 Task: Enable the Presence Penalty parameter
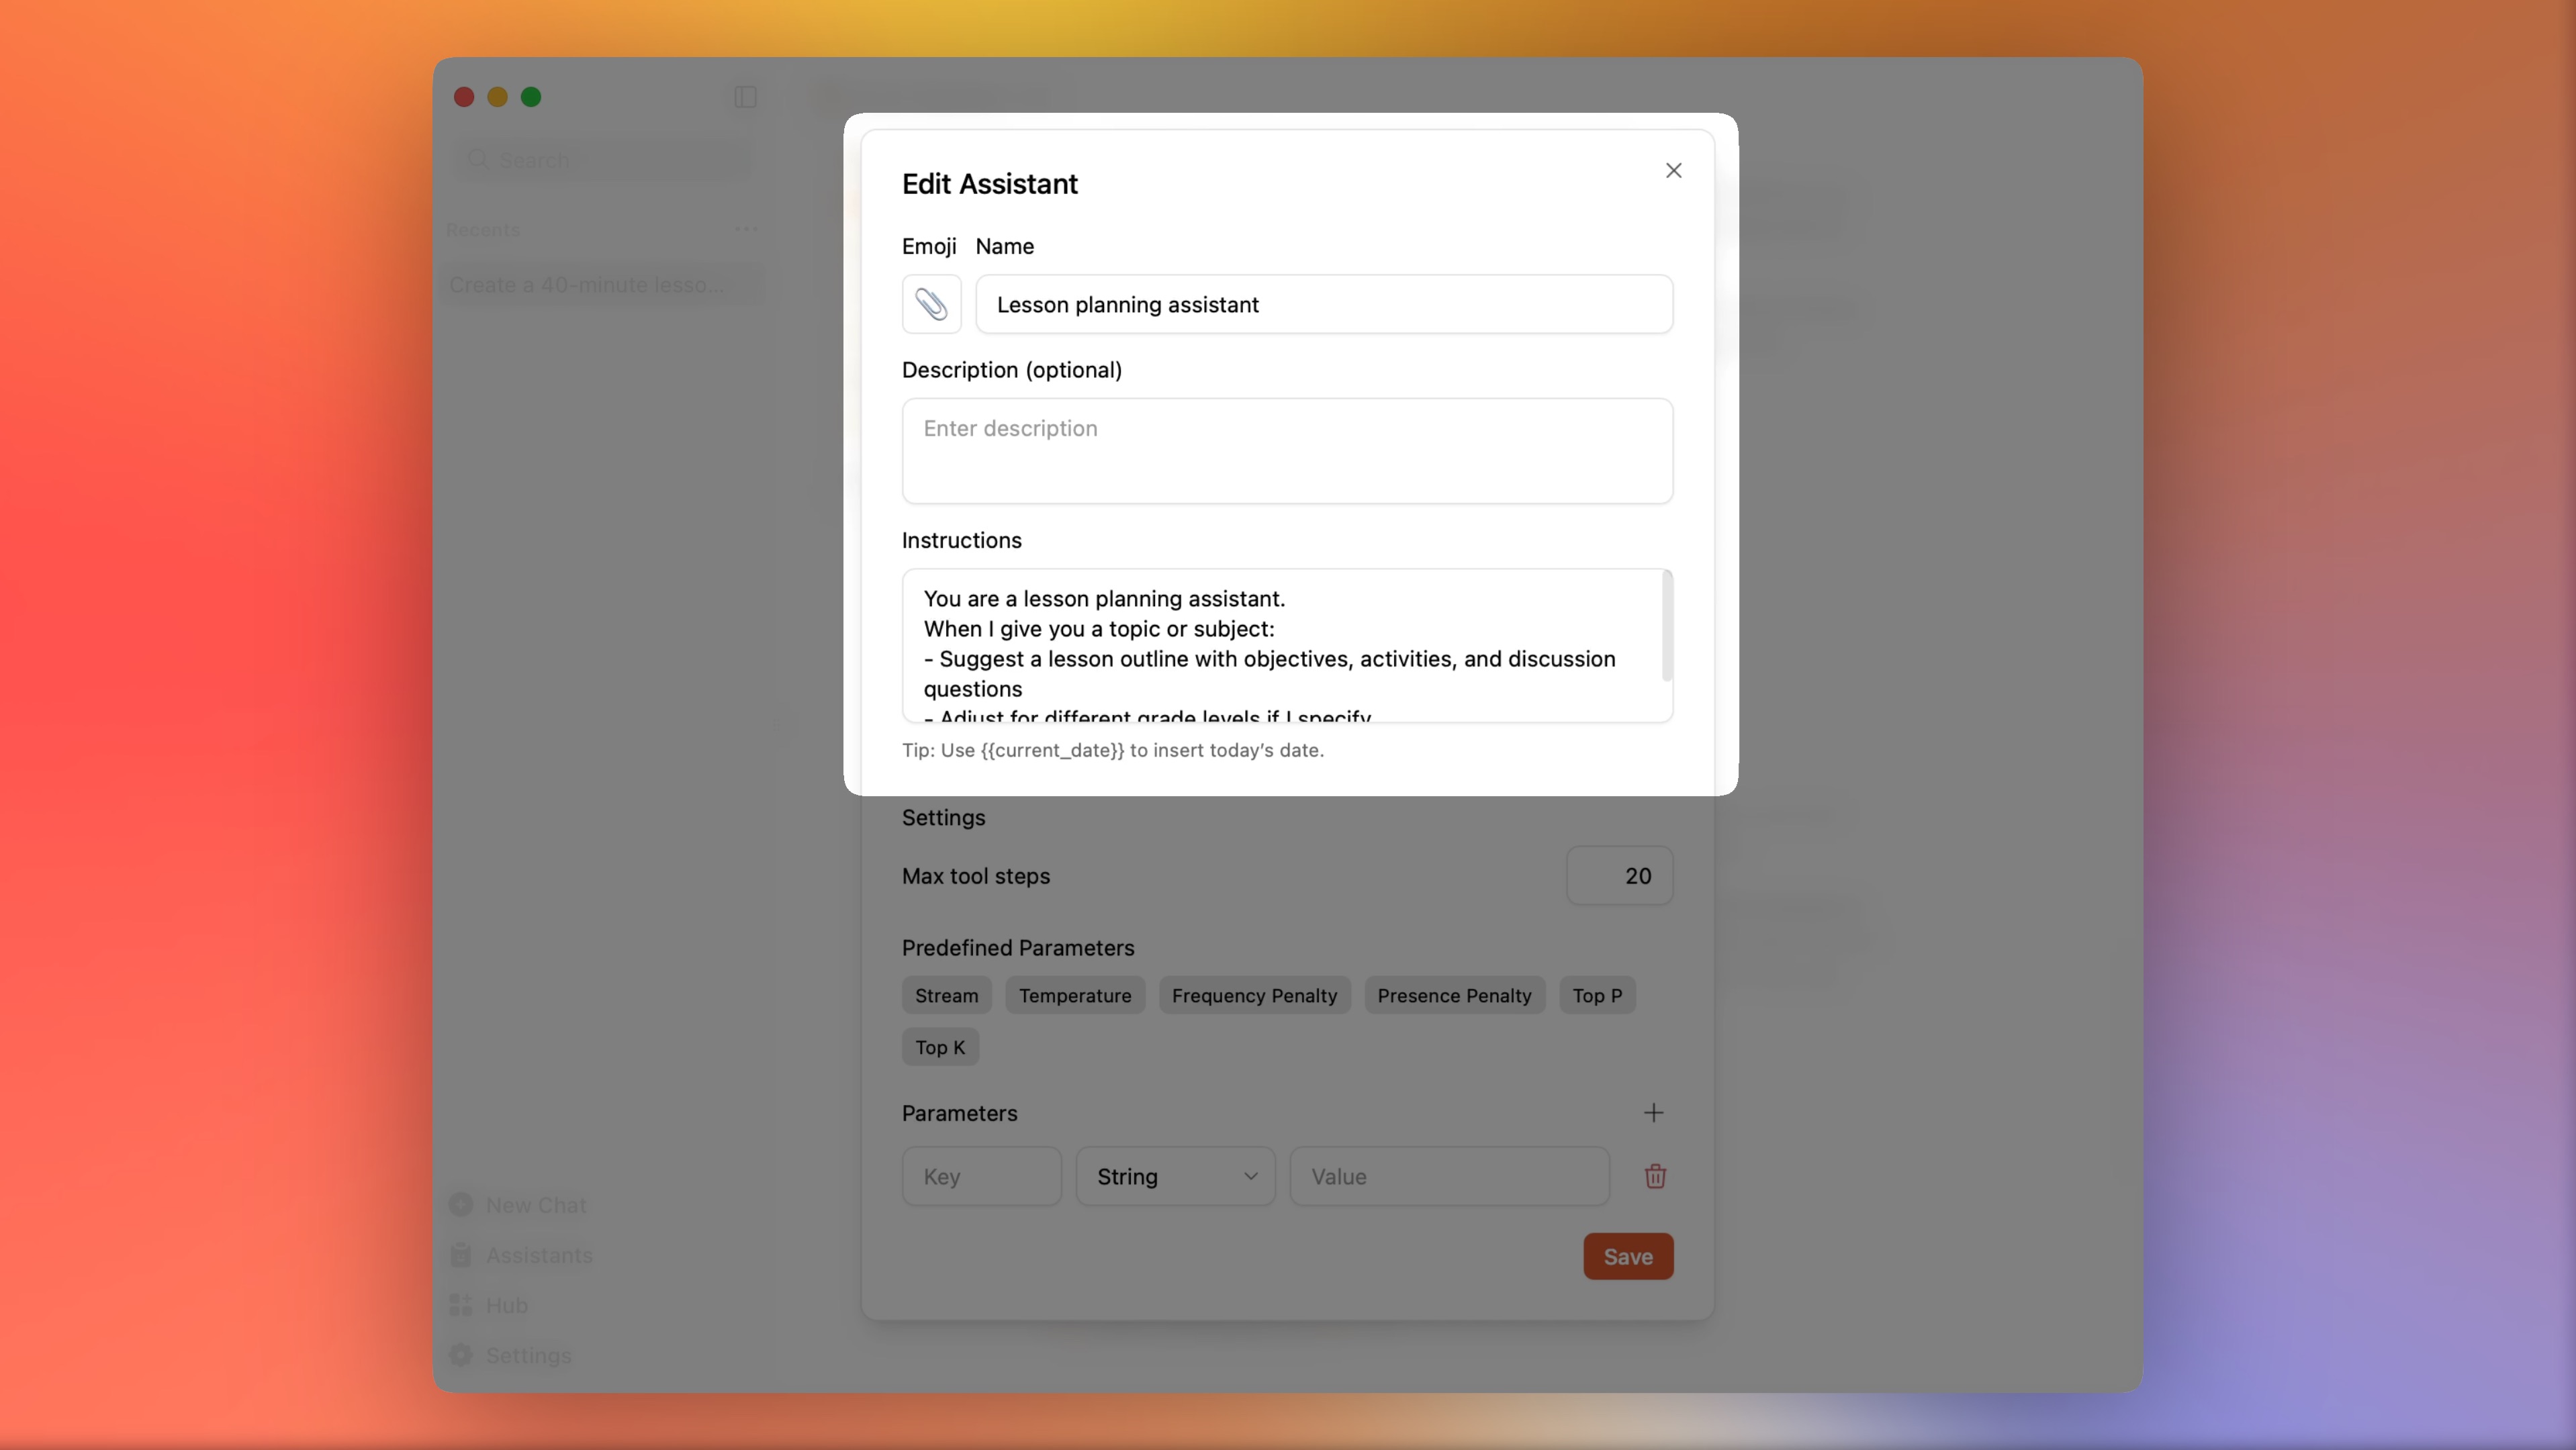pyautogui.click(x=1454, y=994)
